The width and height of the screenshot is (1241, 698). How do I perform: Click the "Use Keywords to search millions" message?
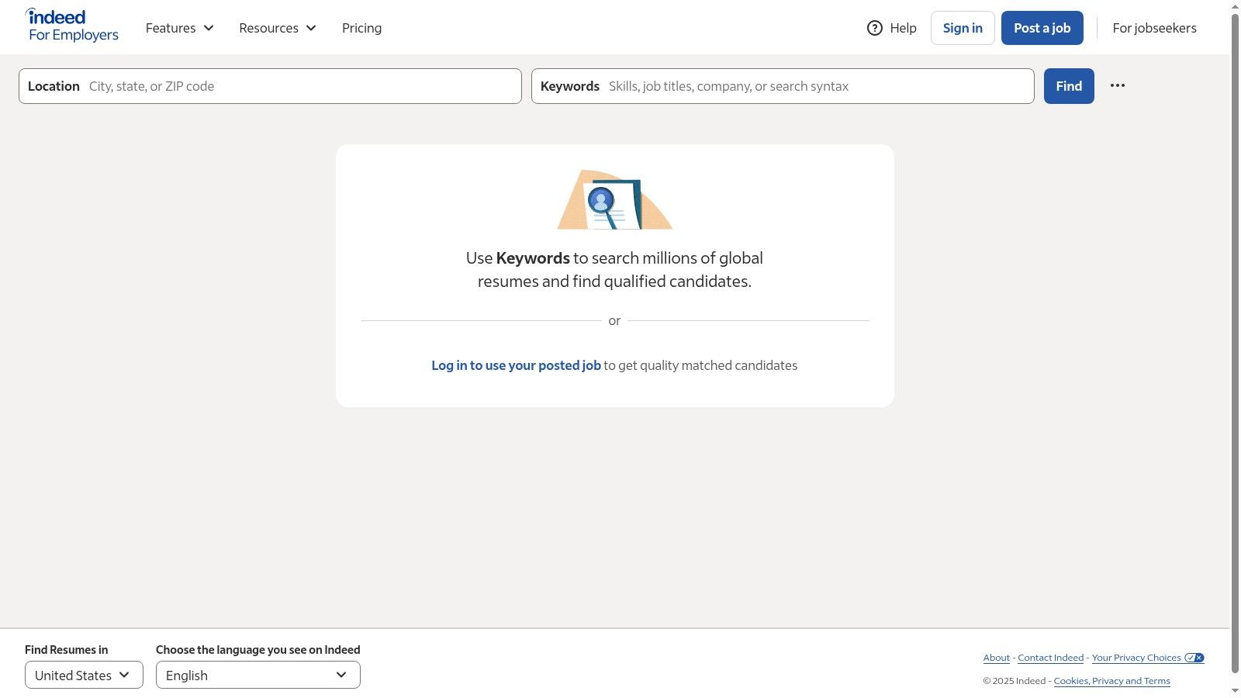click(x=614, y=270)
